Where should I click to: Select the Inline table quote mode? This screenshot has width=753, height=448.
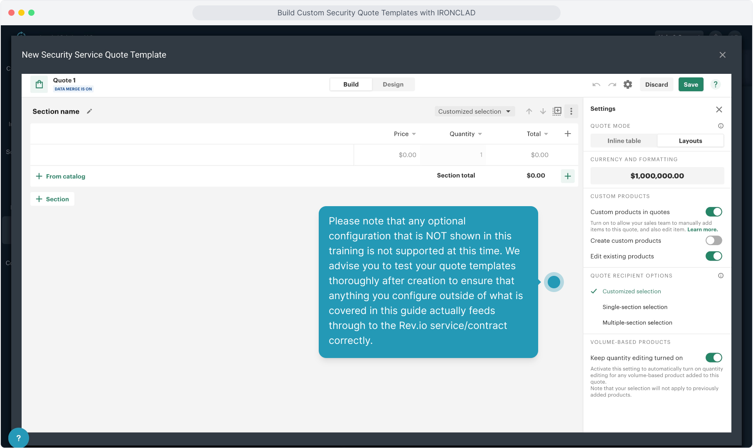point(624,141)
